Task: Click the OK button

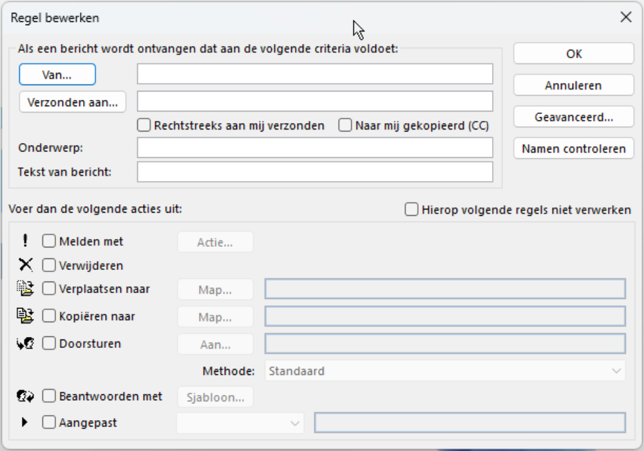Action: pos(574,54)
